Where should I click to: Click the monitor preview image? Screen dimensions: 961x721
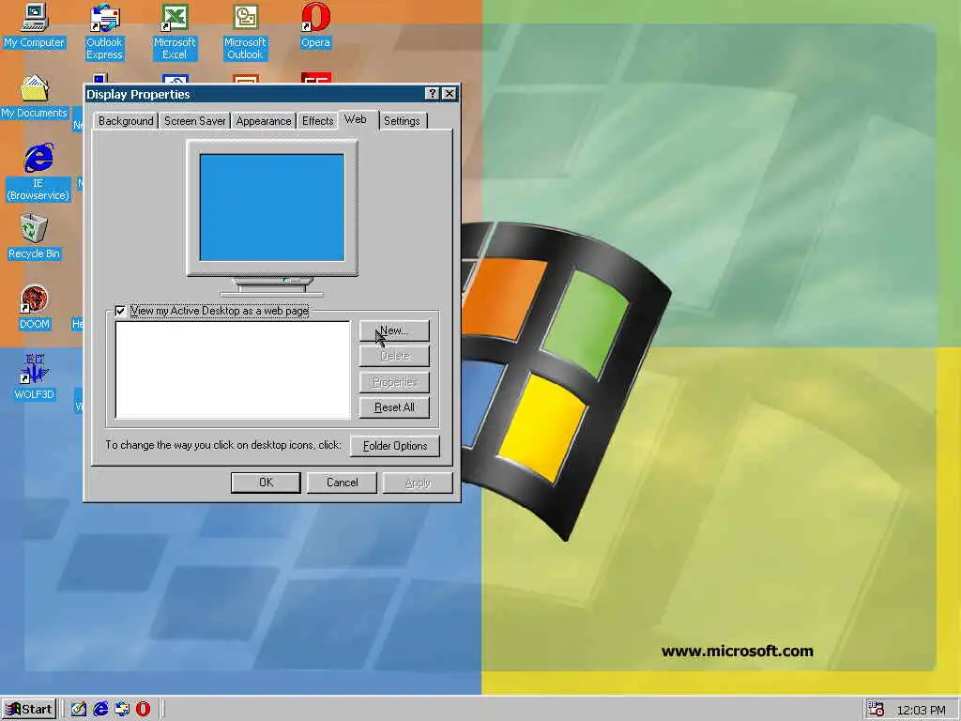(x=272, y=218)
